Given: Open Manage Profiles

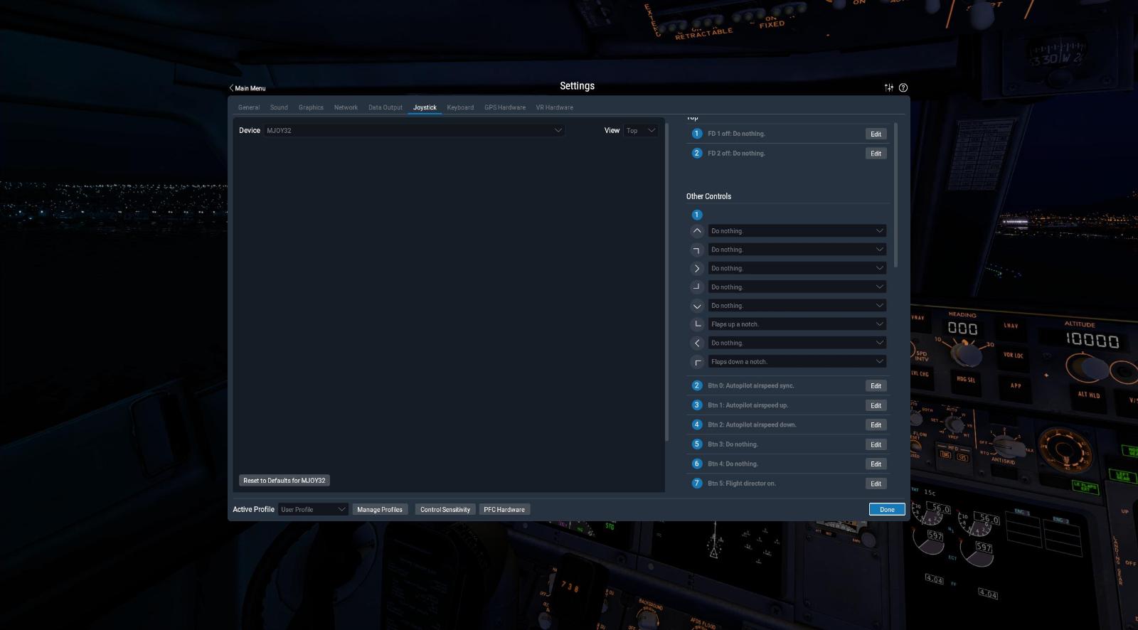Looking at the screenshot, I should 380,510.
